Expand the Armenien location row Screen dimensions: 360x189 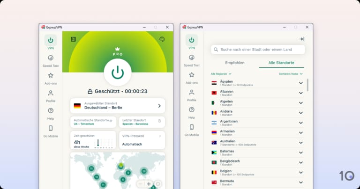(x=300, y=133)
